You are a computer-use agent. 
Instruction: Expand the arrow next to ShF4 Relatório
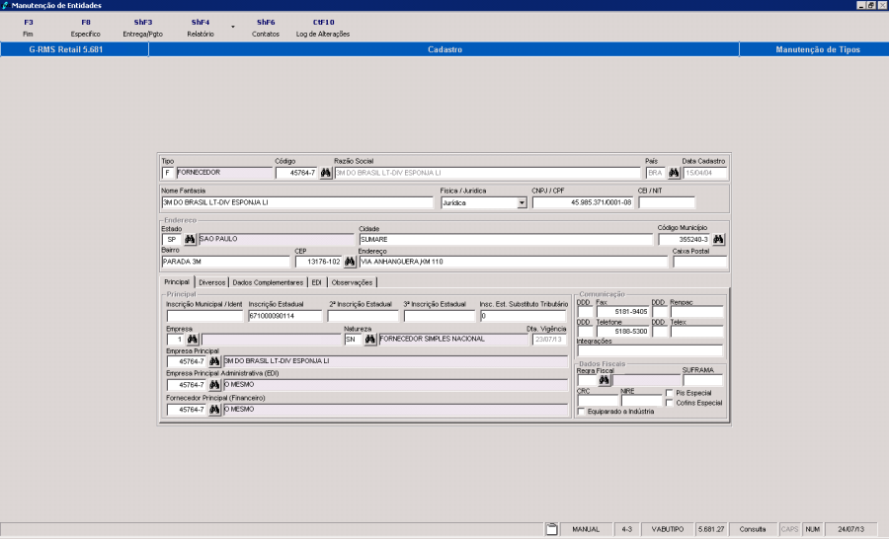click(x=232, y=28)
